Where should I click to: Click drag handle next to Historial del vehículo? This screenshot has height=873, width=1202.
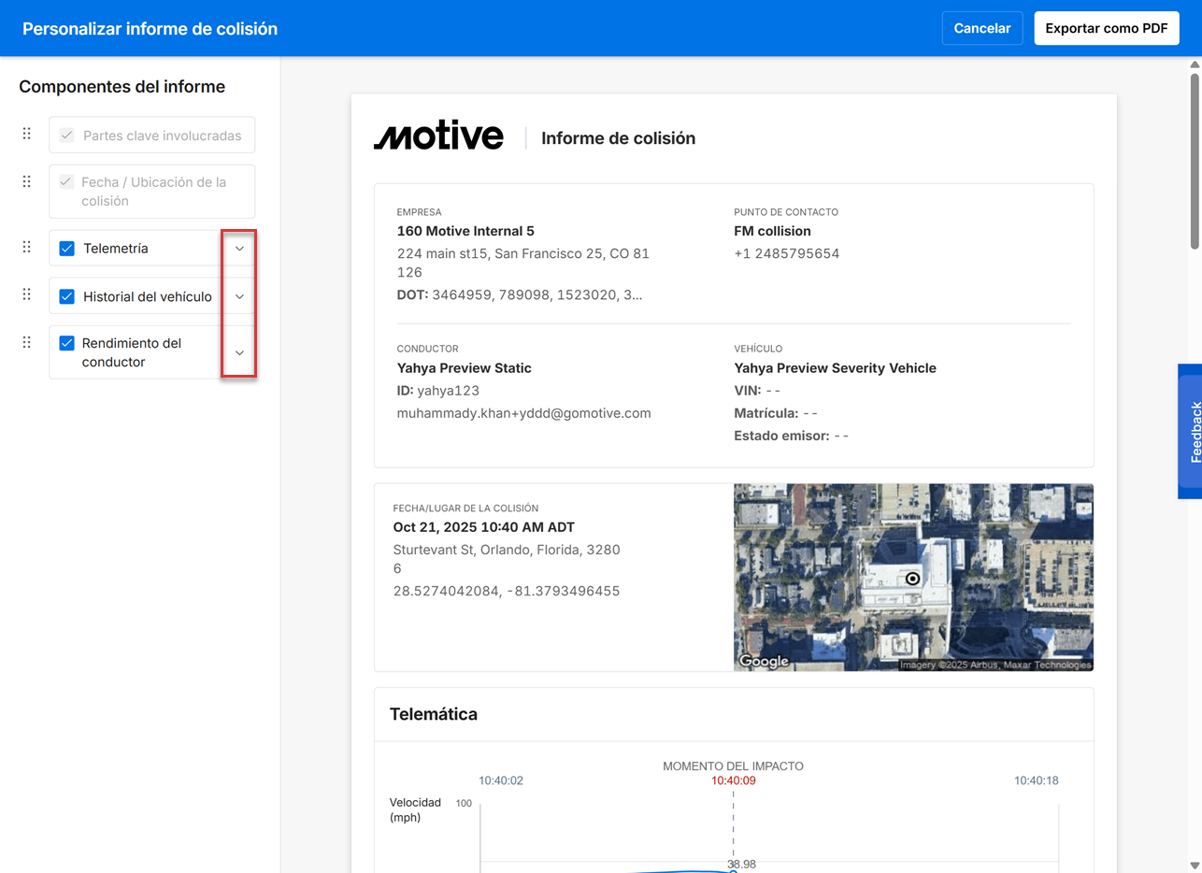(x=26, y=294)
